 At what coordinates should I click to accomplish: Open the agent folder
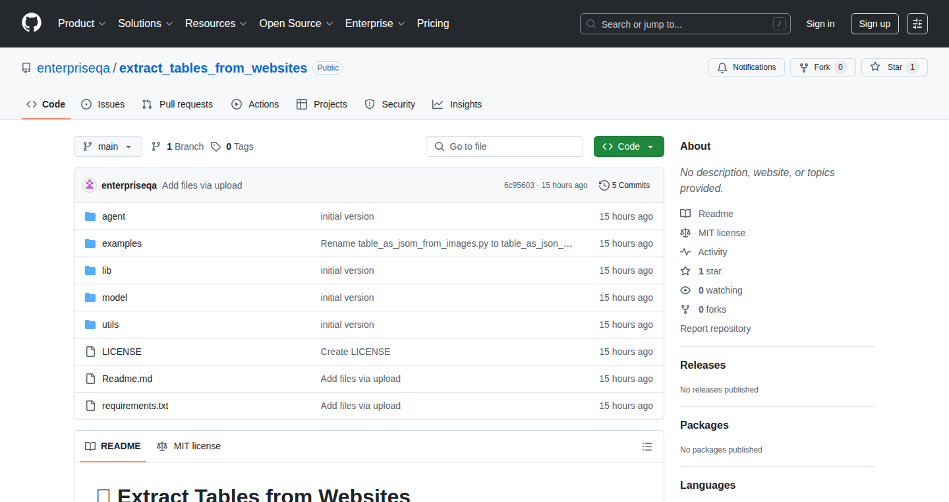pos(113,216)
